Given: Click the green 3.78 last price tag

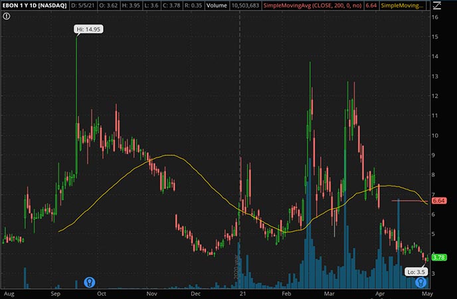Looking at the screenshot, I should coord(438,257).
